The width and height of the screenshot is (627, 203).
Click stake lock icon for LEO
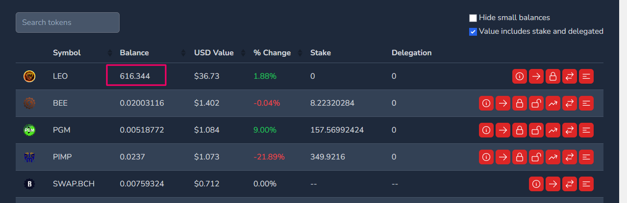click(553, 76)
